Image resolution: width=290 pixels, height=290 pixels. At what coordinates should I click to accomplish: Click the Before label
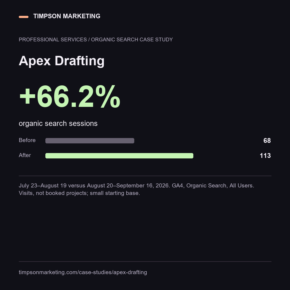tap(27, 140)
